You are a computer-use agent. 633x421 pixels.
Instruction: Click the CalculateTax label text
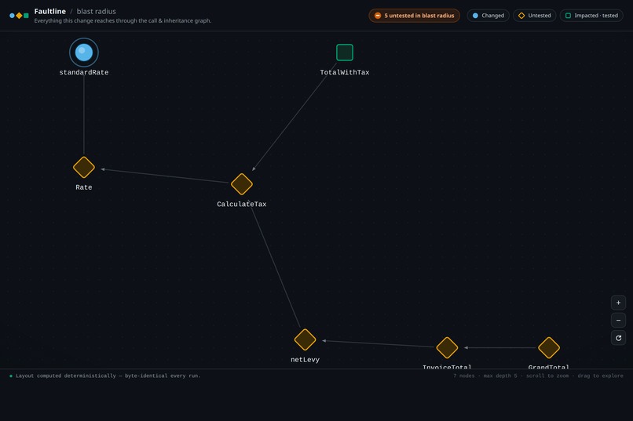pos(241,205)
